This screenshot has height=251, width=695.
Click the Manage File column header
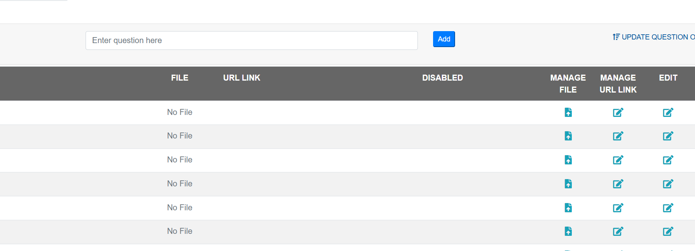tap(568, 83)
